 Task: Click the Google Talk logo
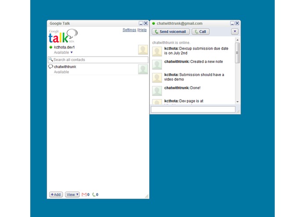(63, 36)
